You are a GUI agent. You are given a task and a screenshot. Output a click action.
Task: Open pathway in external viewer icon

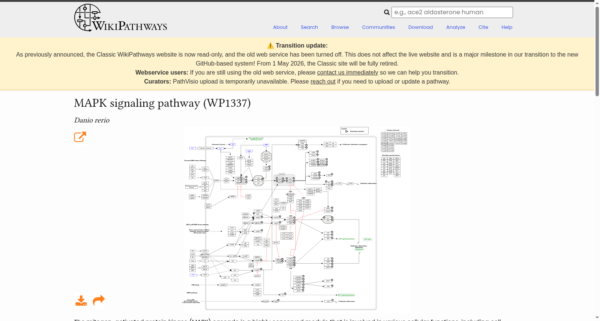tap(80, 137)
